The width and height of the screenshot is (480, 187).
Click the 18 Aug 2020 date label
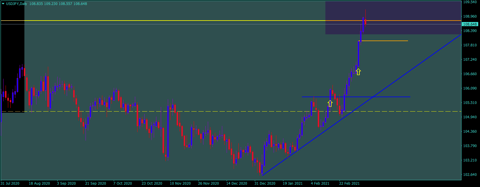[39, 183]
